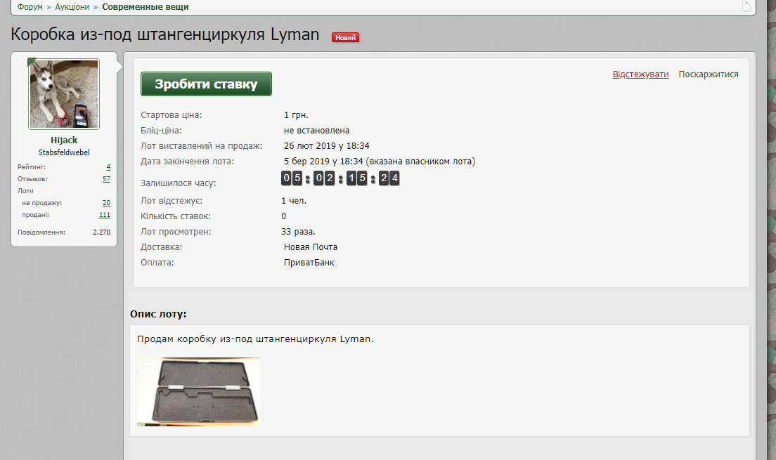Click the "Stabsfeldwebel" rank under username
This screenshot has height=460, width=776.
(x=64, y=152)
